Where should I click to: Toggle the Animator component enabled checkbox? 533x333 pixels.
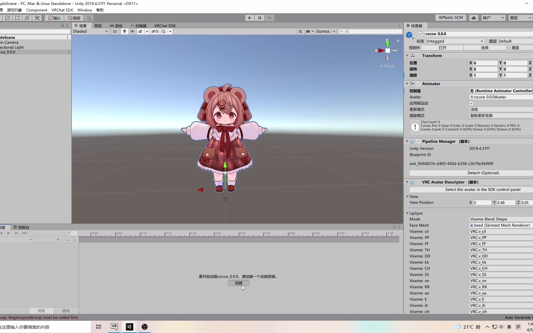click(418, 84)
